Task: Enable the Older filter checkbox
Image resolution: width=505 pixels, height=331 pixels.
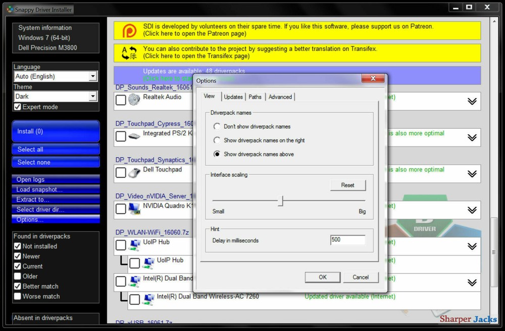Action: (x=16, y=276)
